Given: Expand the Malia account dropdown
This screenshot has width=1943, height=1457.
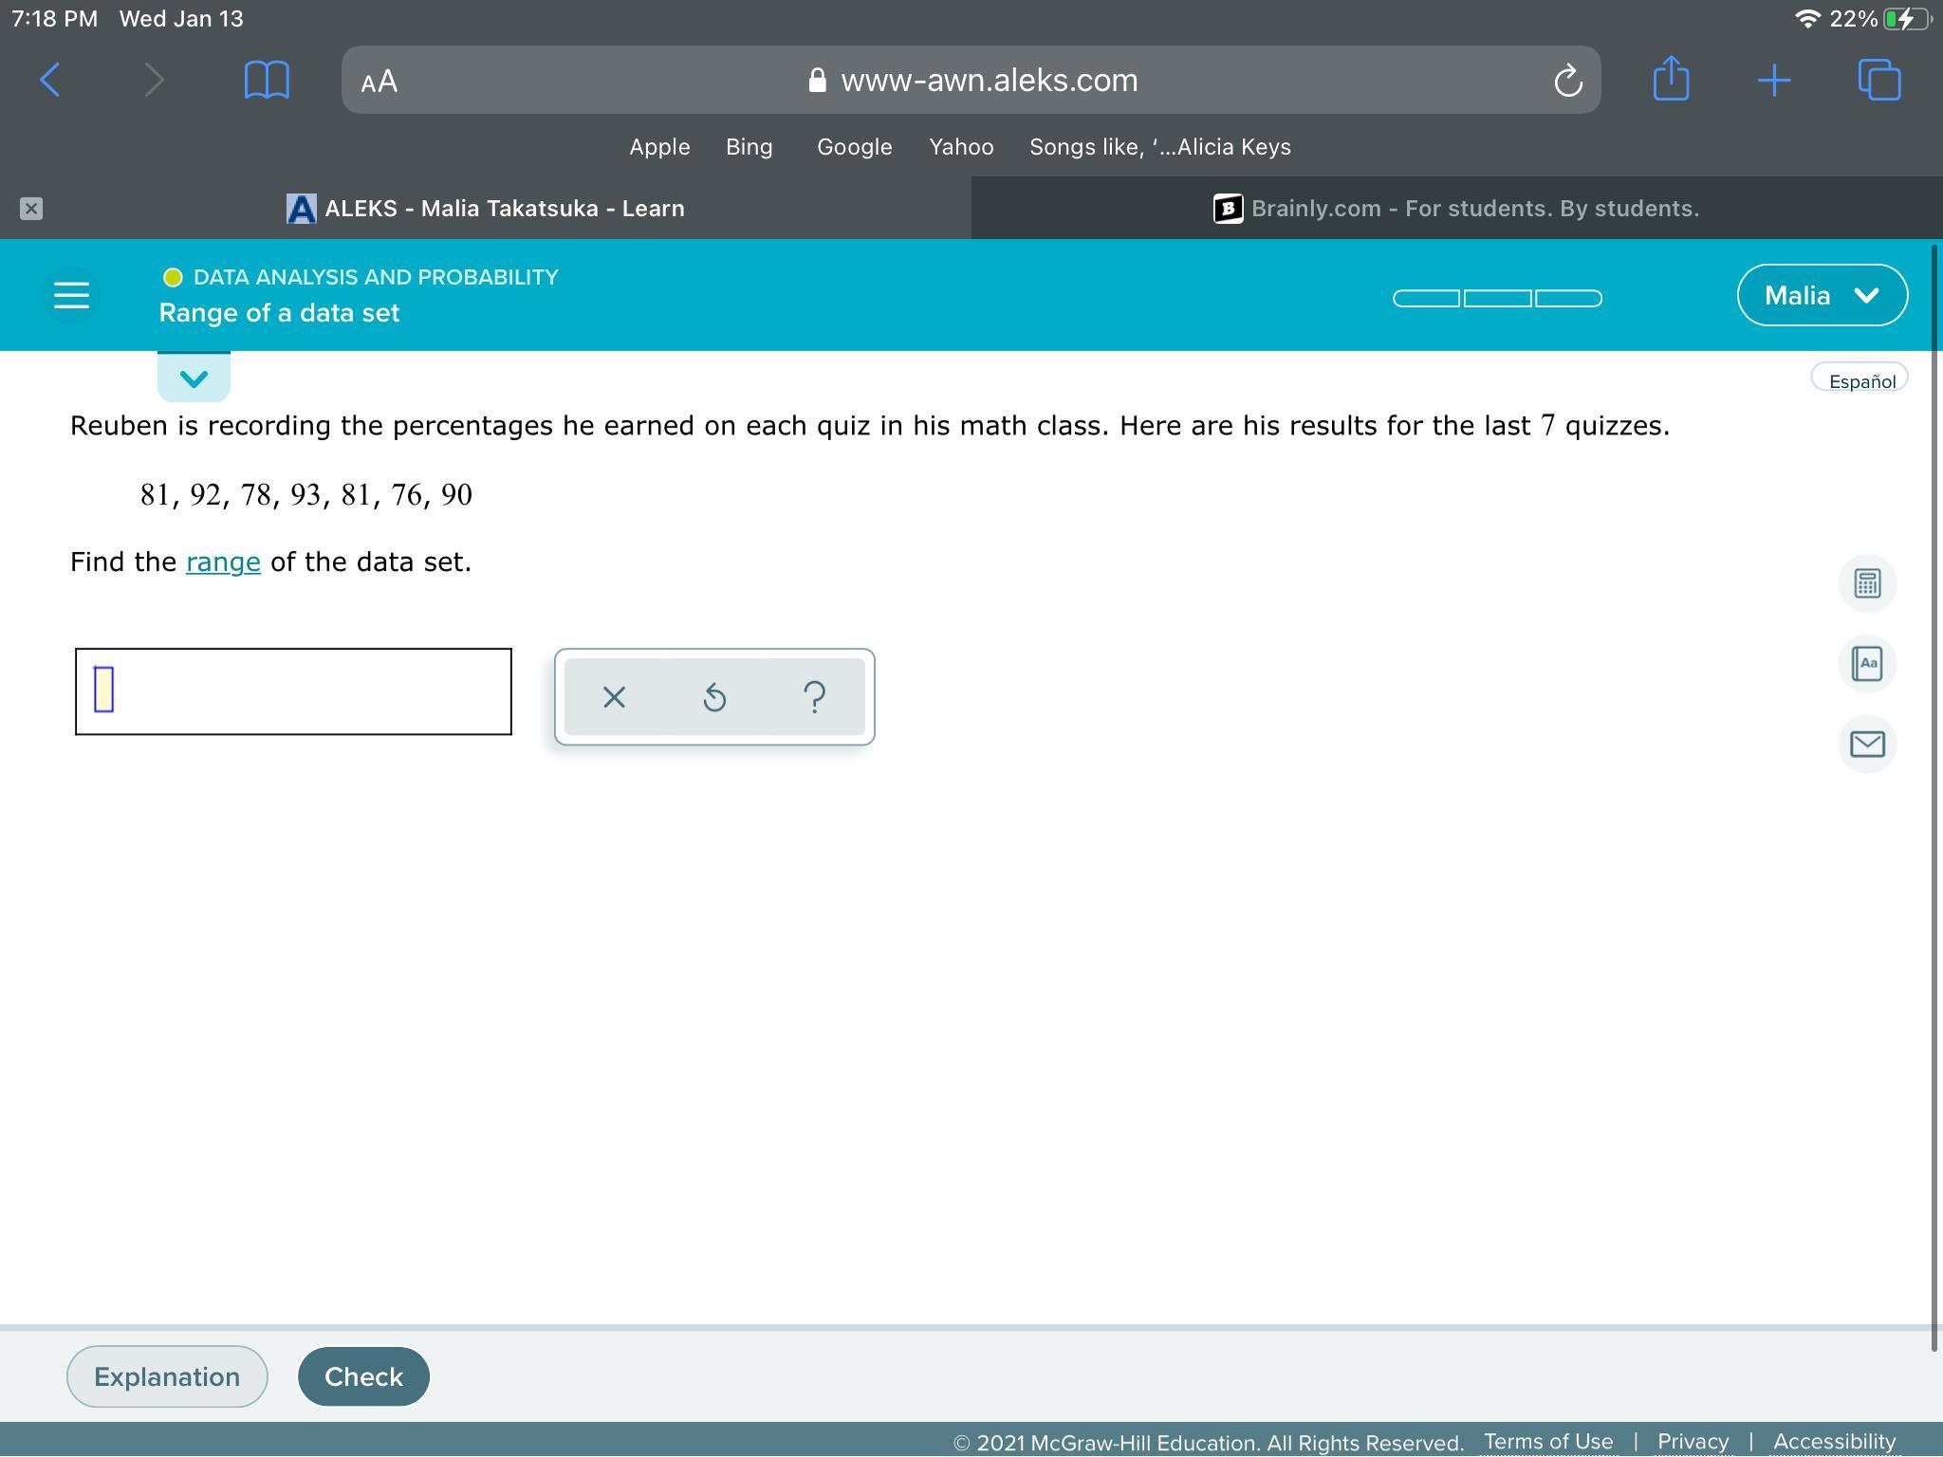Looking at the screenshot, I should click(1822, 295).
